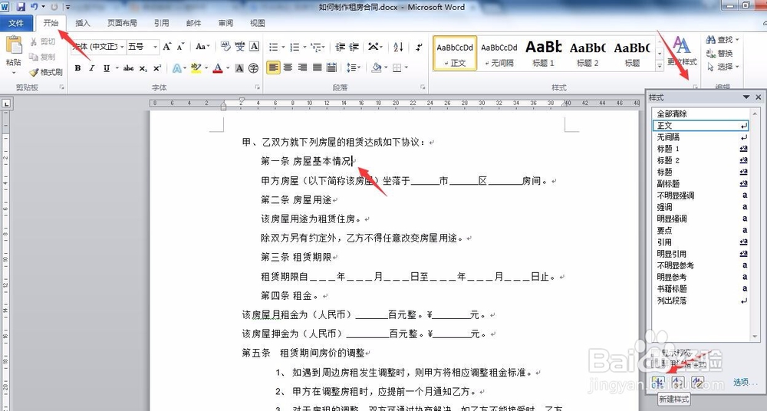Check the Show Preview (显示预览) checkbox

[656, 353]
